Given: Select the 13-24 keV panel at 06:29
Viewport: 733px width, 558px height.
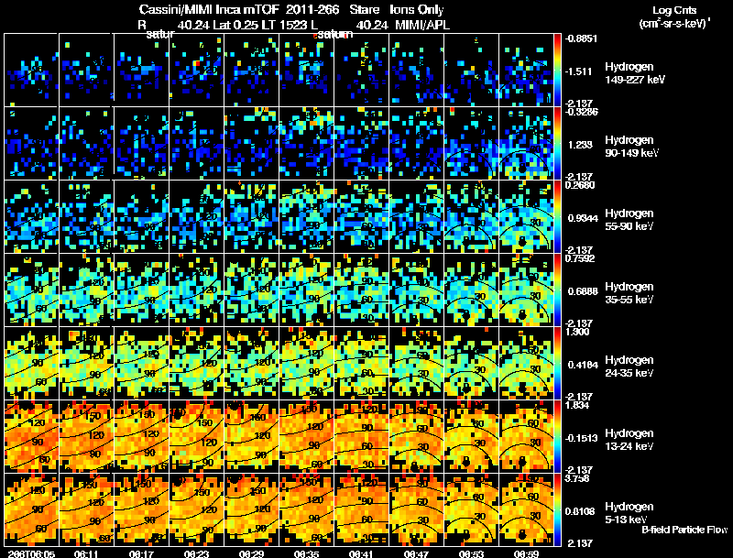Looking at the screenshot, I should (x=251, y=437).
